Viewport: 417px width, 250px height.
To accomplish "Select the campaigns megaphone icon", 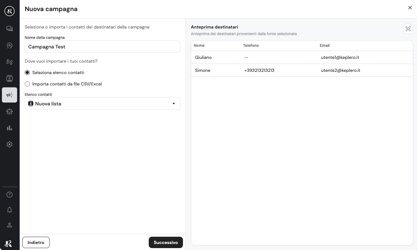I will click(10, 95).
